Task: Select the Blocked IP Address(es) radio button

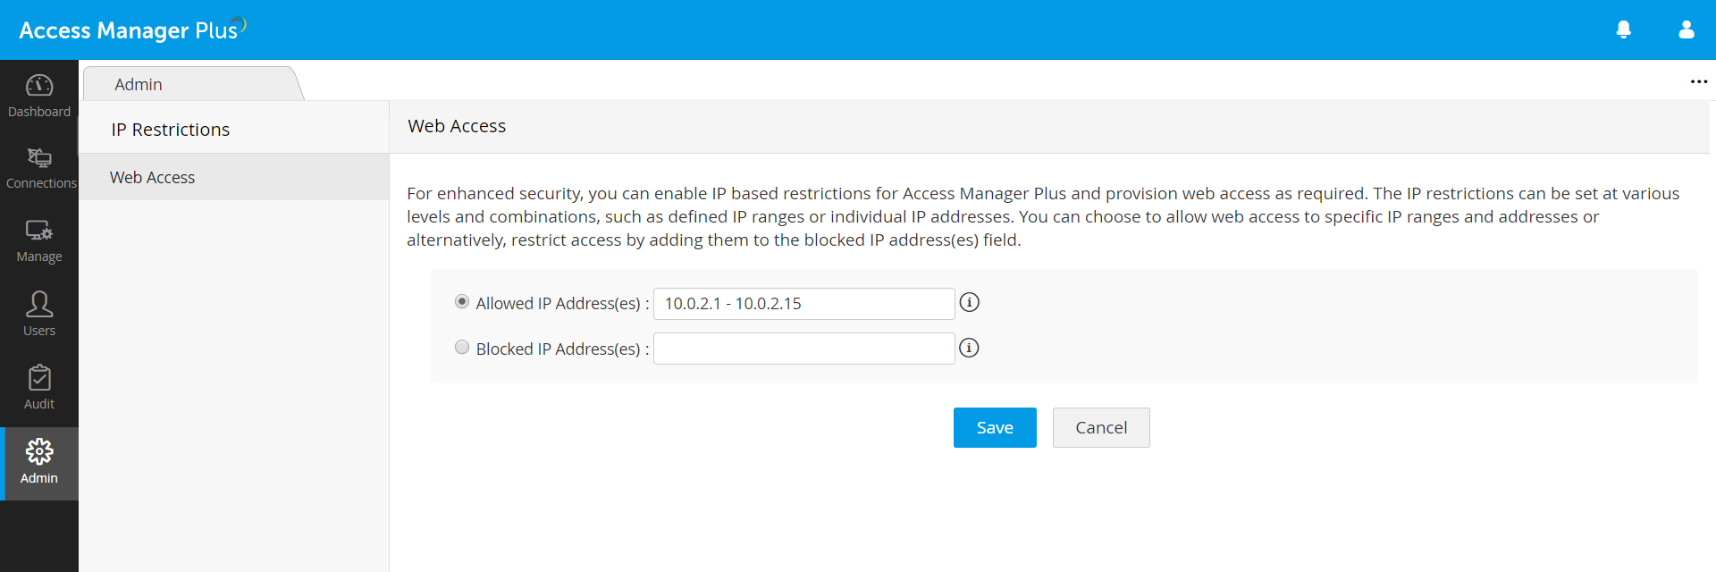Action: tap(462, 348)
